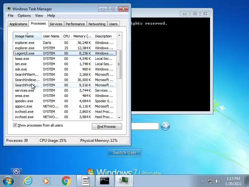This screenshot has width=249, height=187.
Task: Sort by User Name column header
Action: 51,36
